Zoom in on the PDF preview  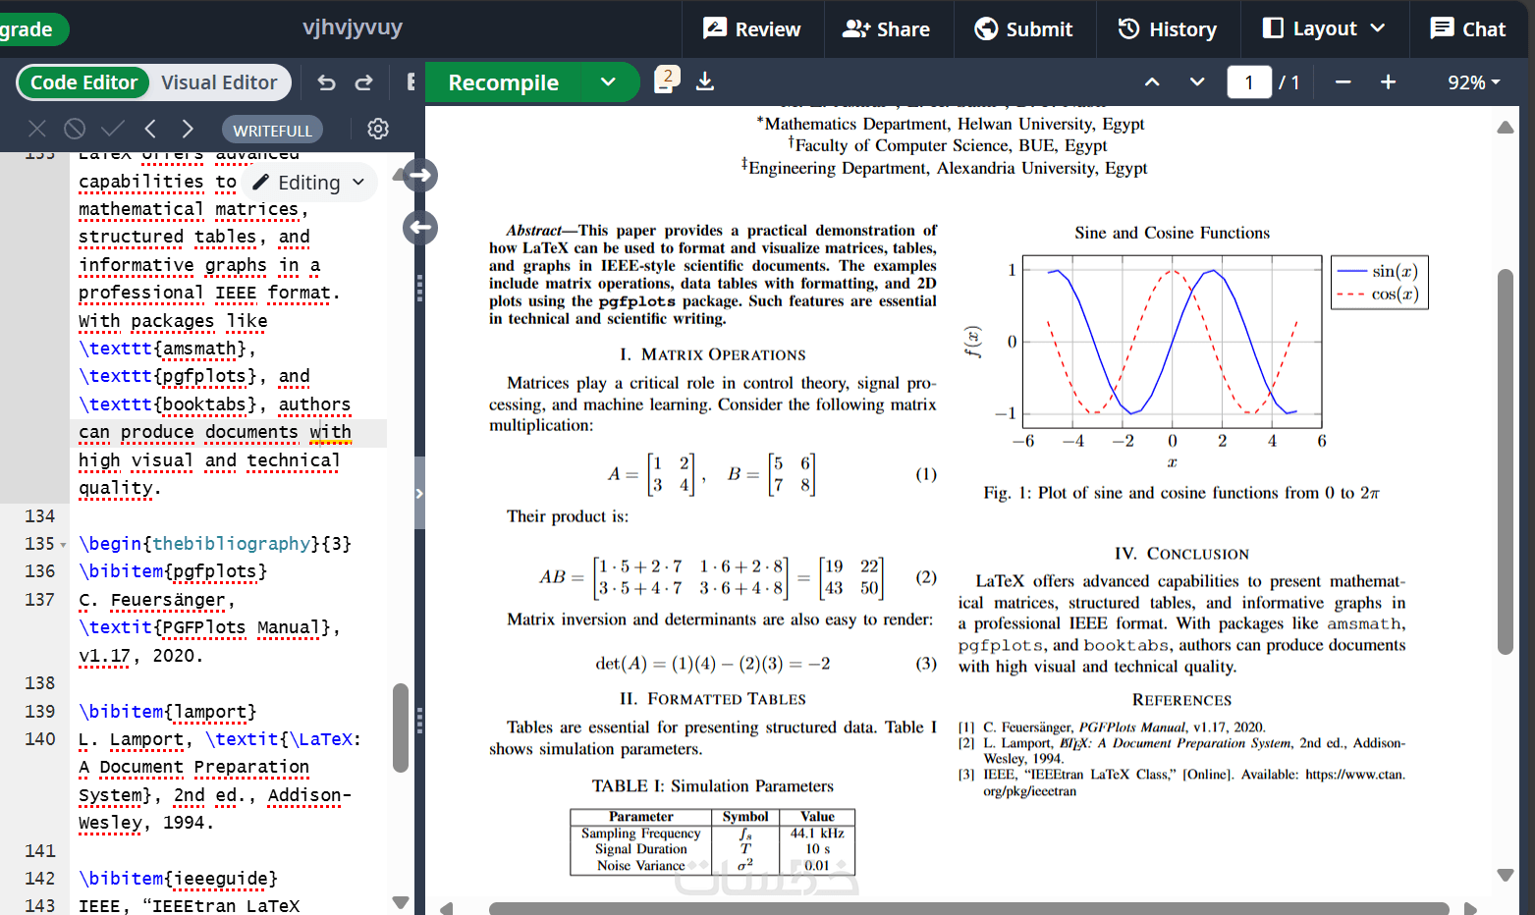pos(1388,82)
